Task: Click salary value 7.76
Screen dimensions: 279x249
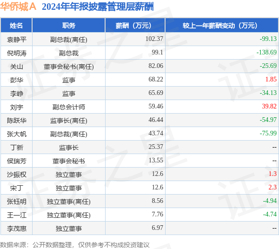Action: tap(157, 214)
